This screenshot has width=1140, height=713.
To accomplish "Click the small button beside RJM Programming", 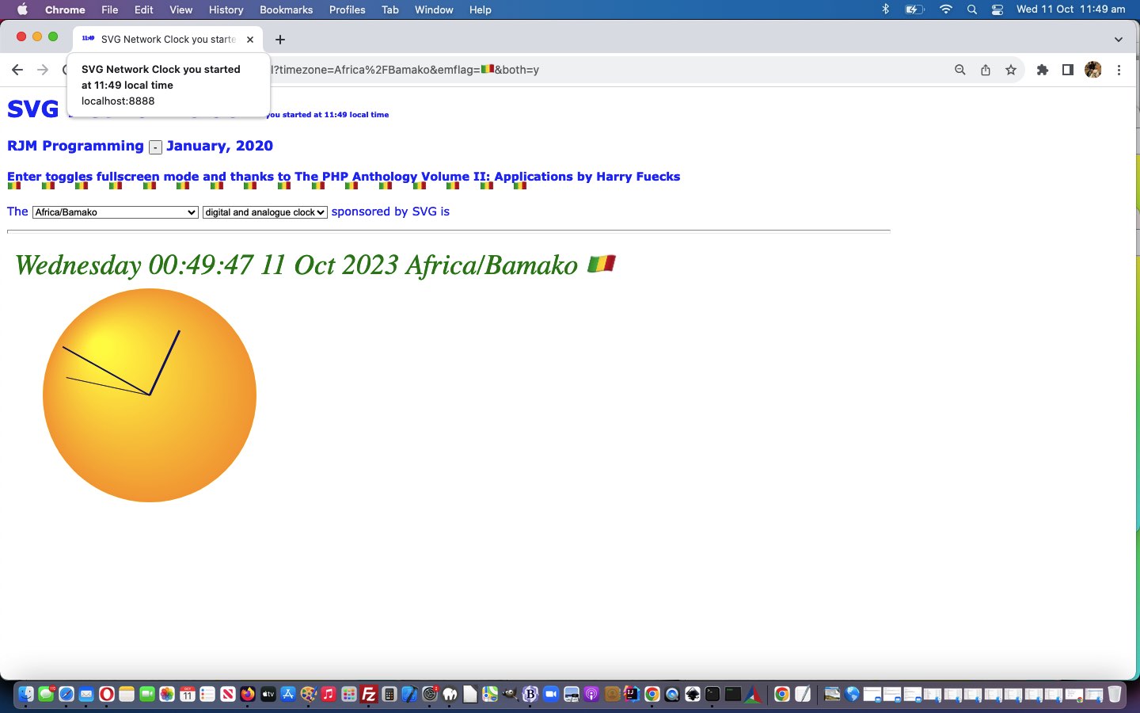I will [155, 147].
